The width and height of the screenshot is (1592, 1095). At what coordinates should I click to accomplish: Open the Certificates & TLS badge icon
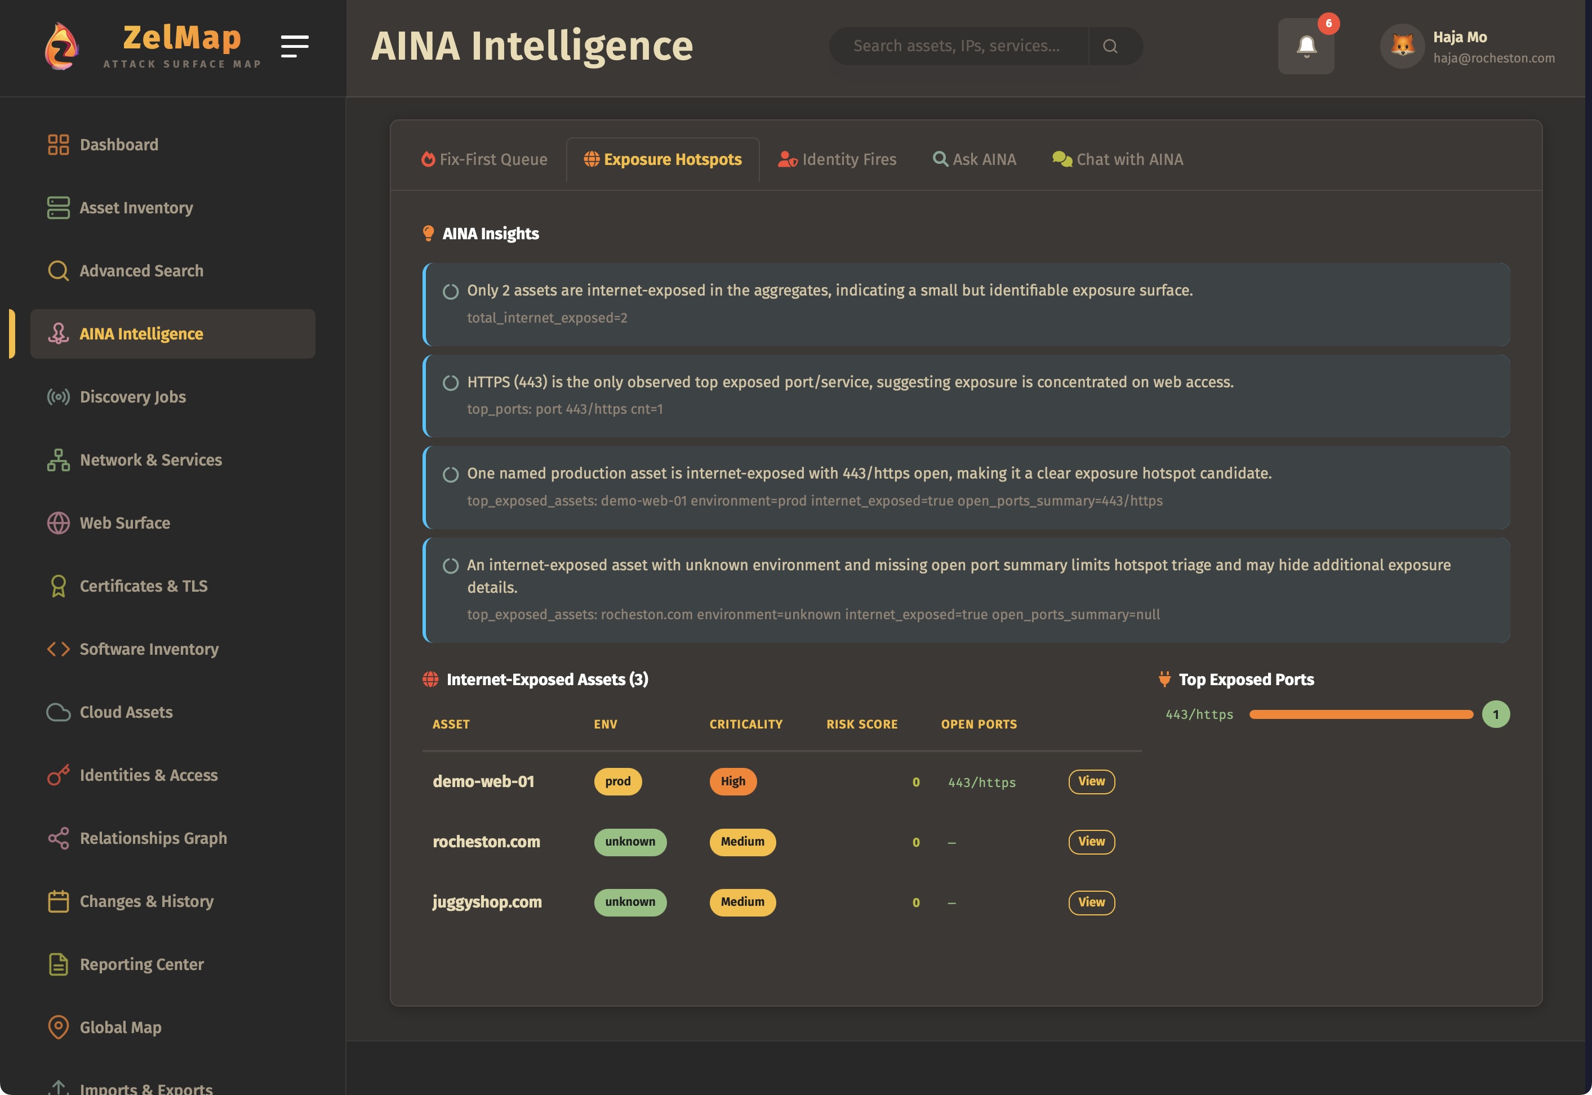[59, 586]
